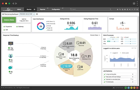Toggle the RFC Internal legend entry
Screen dimensions: 140x90
click(x=51, y=24)
